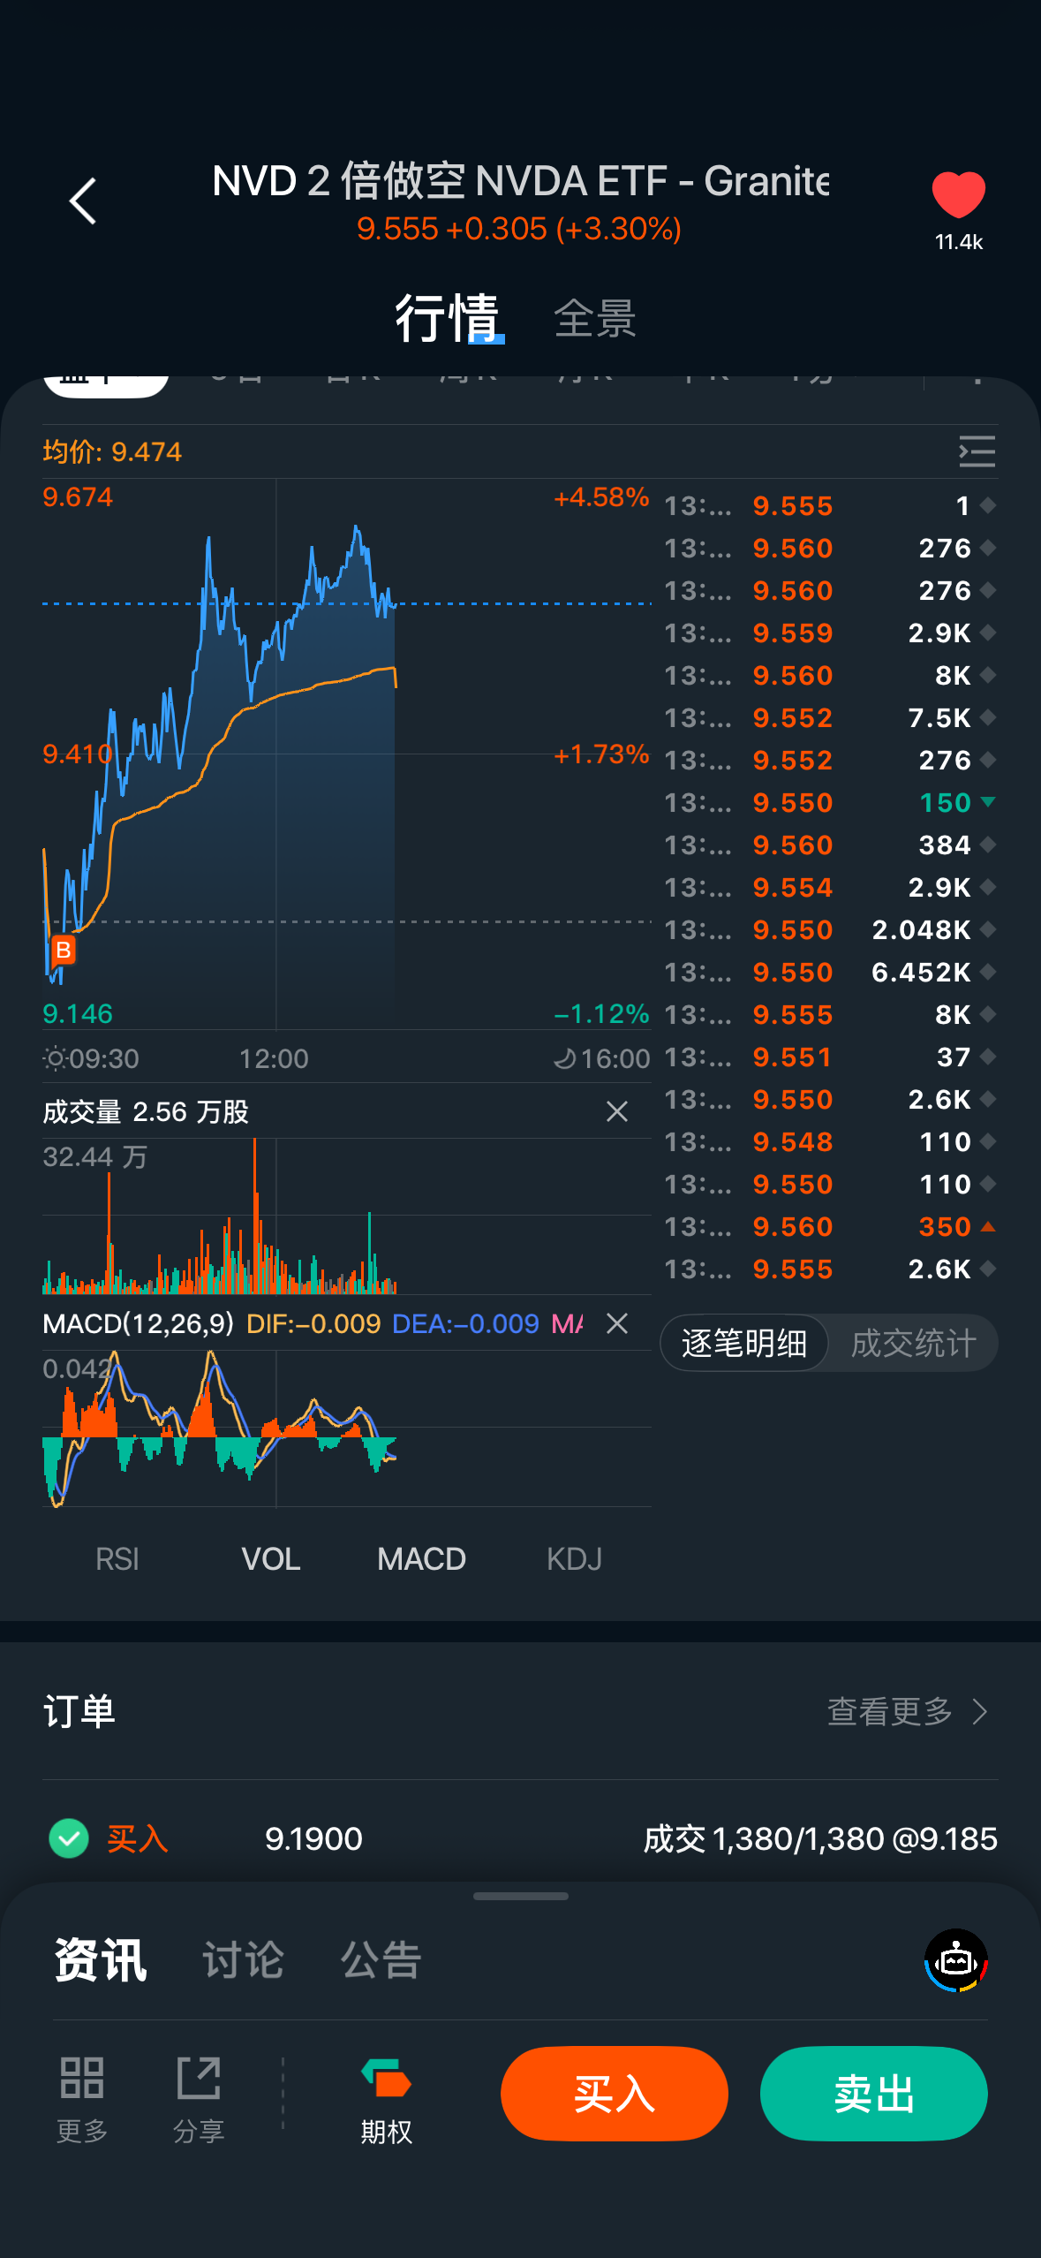The height and width of the screenshot is (2258, 1041).
Task: Select the tick row priced 9.548
Action: click(x=830, y=1141)
